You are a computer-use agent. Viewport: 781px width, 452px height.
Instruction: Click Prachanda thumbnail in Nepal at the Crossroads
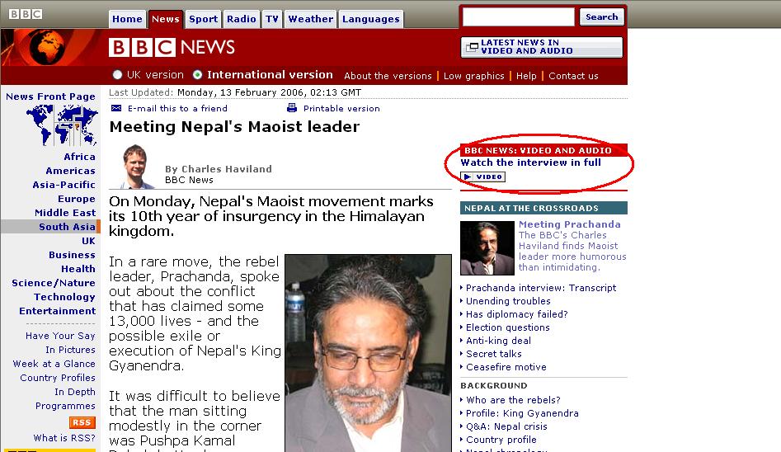487,248
